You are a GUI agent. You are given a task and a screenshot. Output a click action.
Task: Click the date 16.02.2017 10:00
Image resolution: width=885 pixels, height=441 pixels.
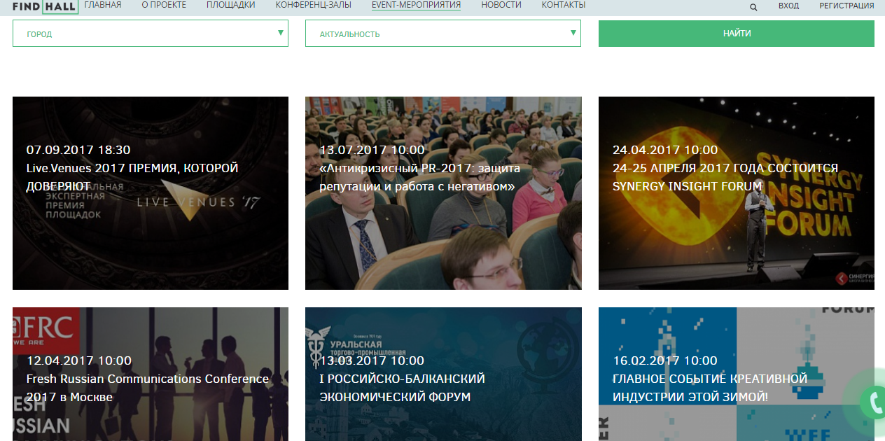665,360
